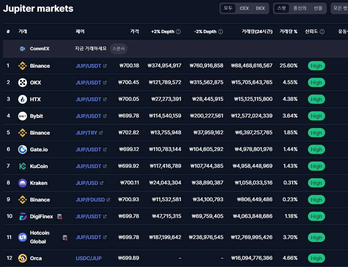Click the +2% Depth info icon

tap(178, 32)
